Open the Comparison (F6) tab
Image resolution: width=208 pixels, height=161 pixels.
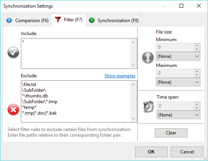(27, 20)
